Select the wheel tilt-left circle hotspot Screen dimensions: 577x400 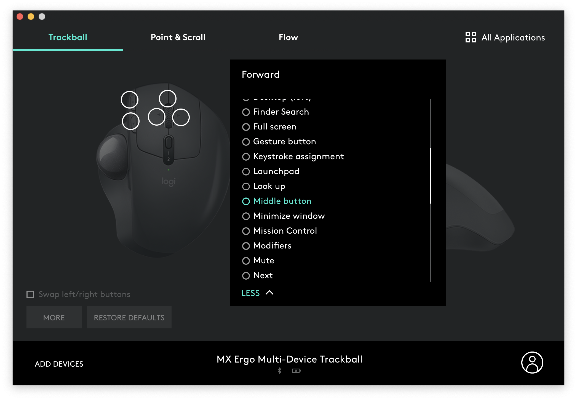tap(156, 117)
